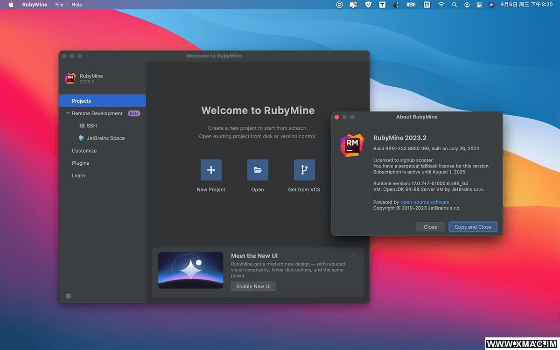Screen dimensions: 560x350
Task: Open the RubyMine application menu
Action: 35,5
